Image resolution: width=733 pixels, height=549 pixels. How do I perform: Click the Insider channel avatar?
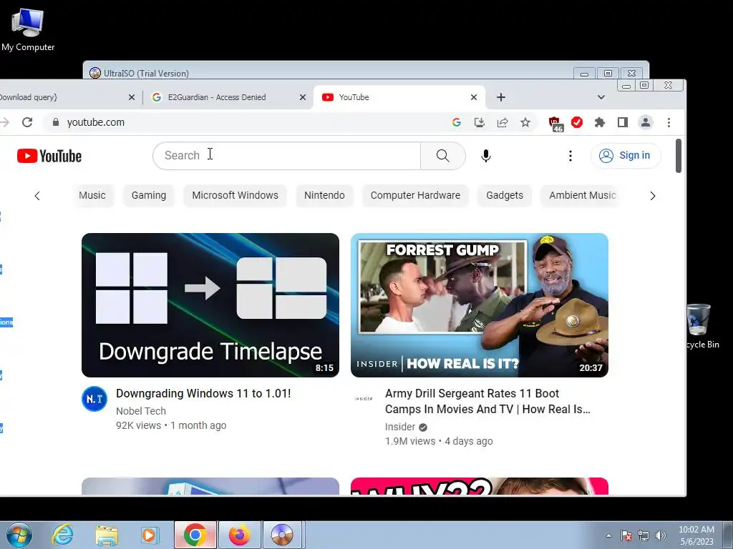(x=364, y=399)
